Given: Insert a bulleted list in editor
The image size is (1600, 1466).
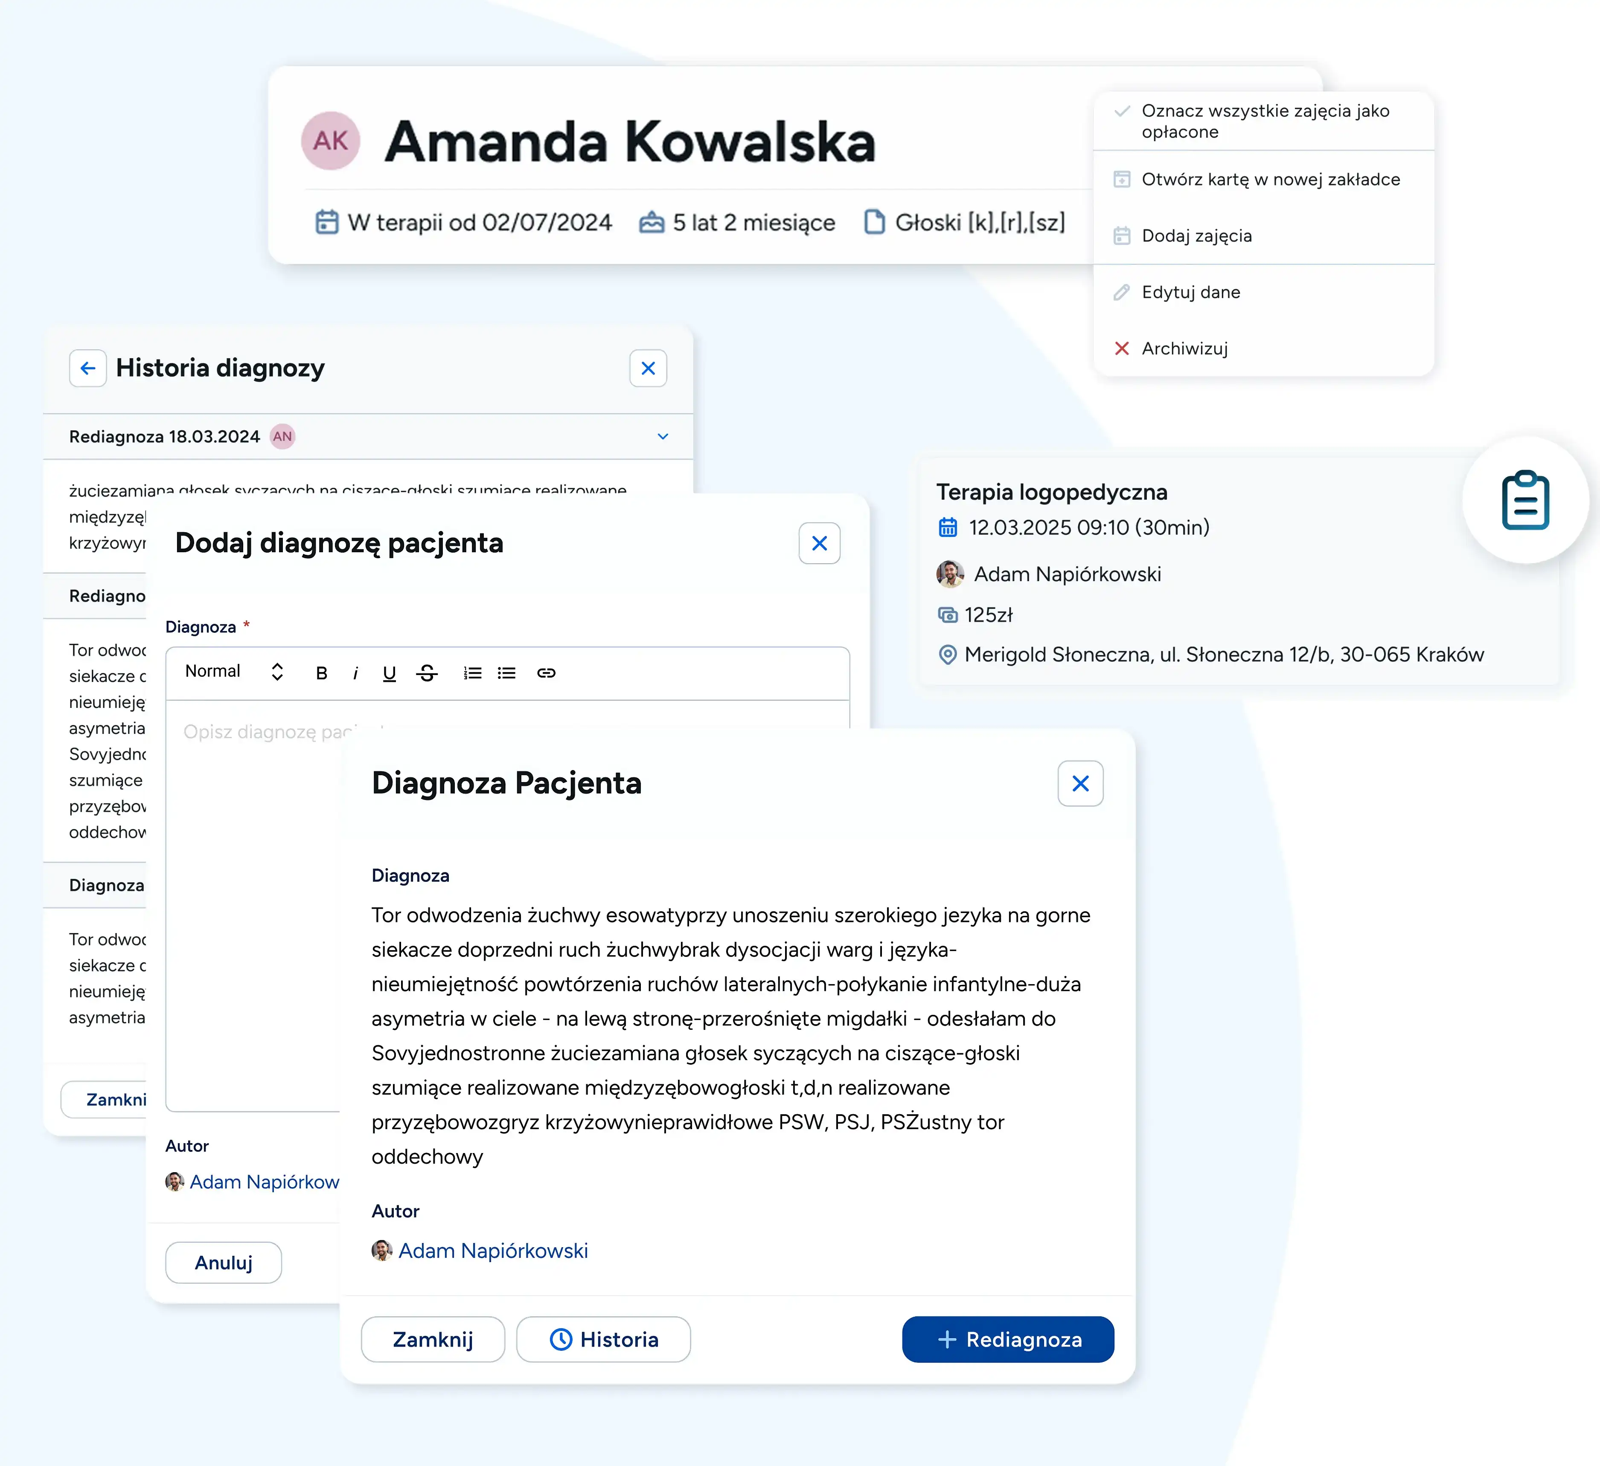Looking at the screenshot, I should click(506, 673).
